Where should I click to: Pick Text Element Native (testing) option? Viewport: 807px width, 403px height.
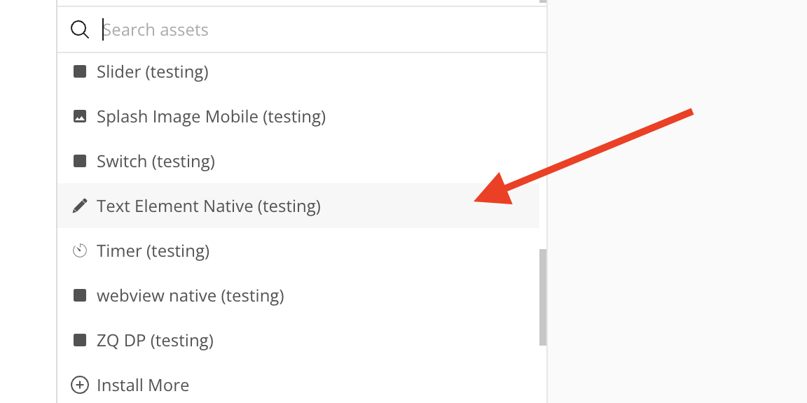[209, 206]
